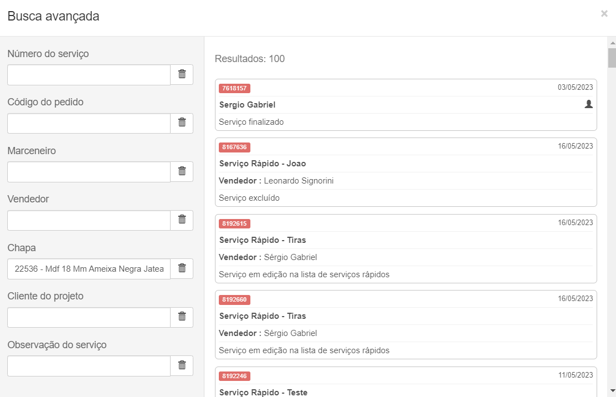Click the Observação do serviço text box

coord(89,366)
